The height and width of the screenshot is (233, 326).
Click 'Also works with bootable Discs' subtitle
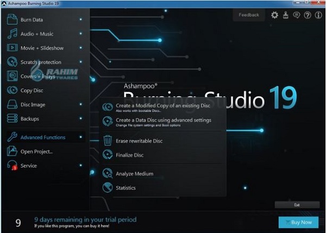coord(138,111)
